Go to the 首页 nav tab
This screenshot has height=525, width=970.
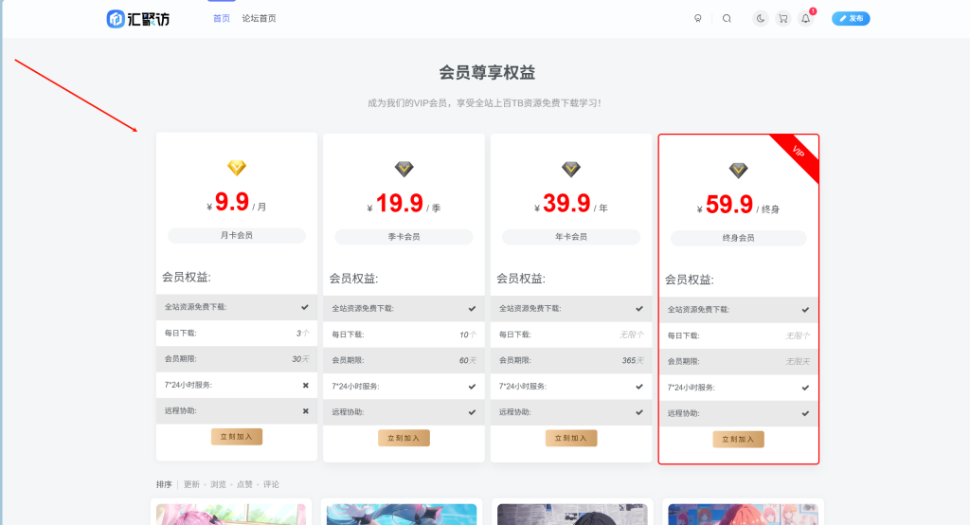click(222, 19)
